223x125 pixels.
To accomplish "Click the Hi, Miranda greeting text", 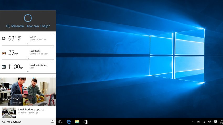I will 28,26.
